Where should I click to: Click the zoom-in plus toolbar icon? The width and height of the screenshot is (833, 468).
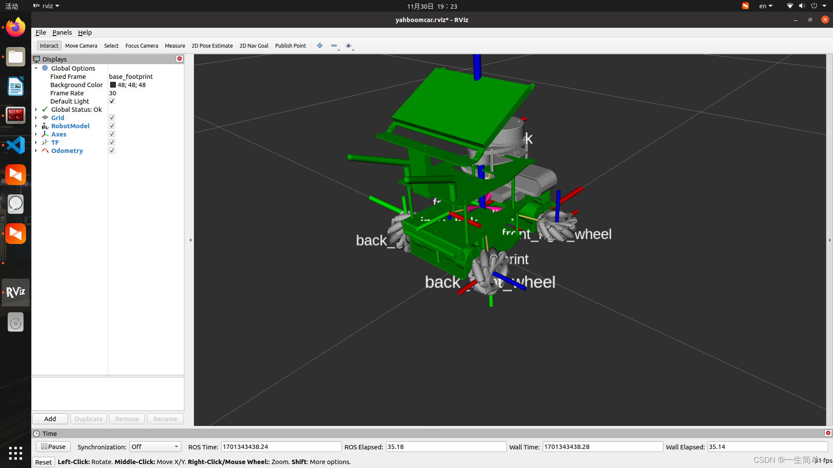click(x=320, y=45)
